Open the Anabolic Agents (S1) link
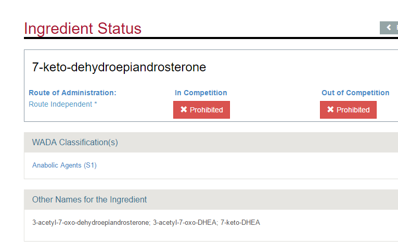398x242 pixels. point(64,165)
